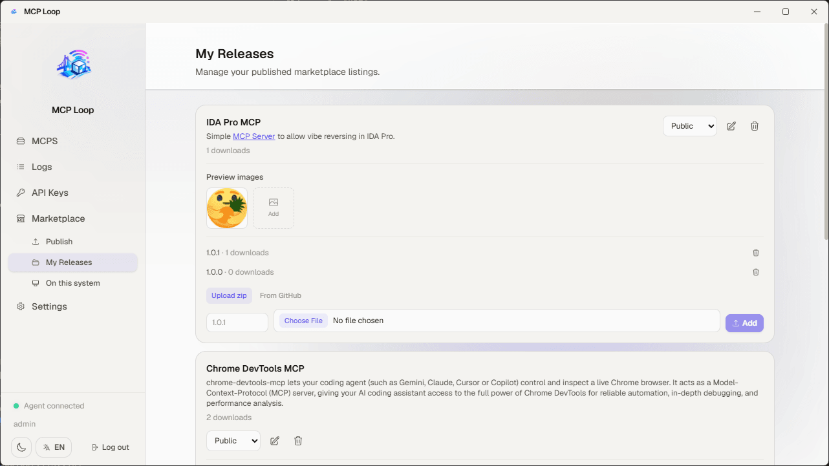Click the version number input field
The image size is (829, 466).
point(237,323)
